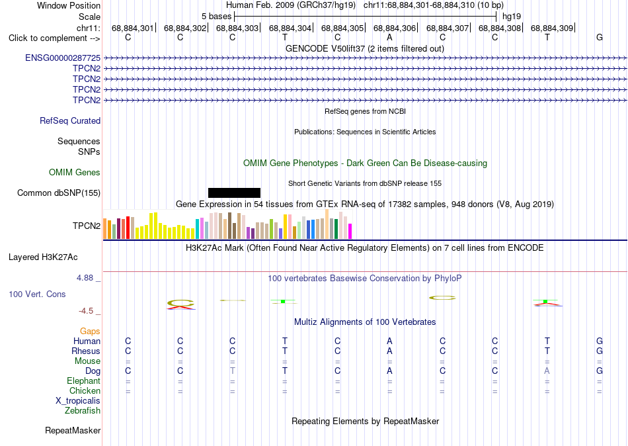Open OMIM Genes track label
This screenshot has width=628, height=446.
coord(75,173)
